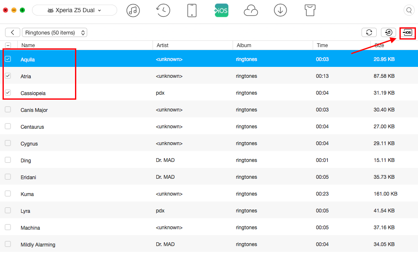
Task: Go back with the left chevron button
Action: [13, 32]
